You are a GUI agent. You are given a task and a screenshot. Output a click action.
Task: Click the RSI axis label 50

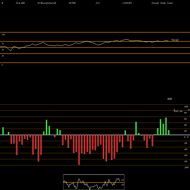[3, 50]
